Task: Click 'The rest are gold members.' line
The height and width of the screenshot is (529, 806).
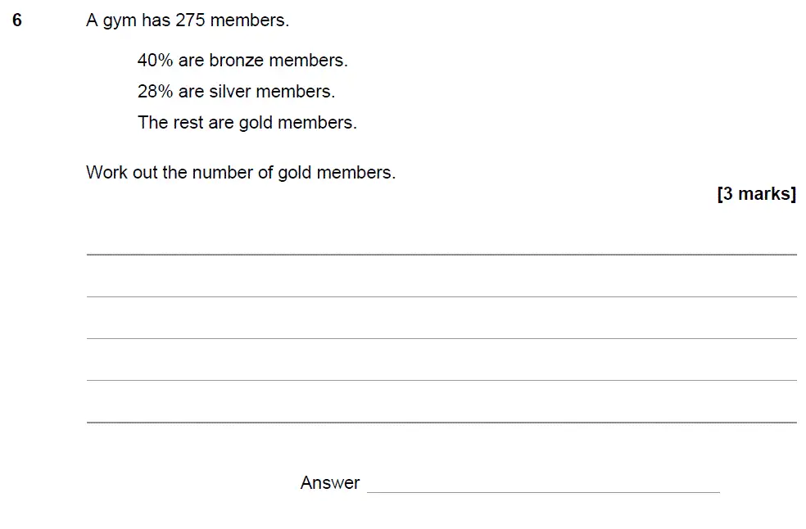Action: pyautogui.click(x=247, y=123)
